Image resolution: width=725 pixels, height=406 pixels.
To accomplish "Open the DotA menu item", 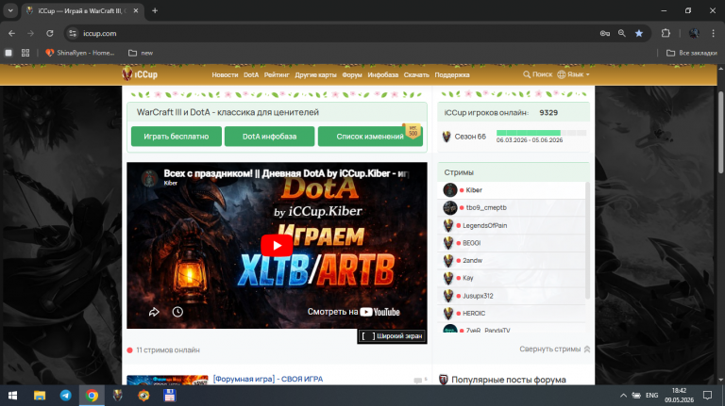I will pyautogui.click(x=251, y=74).
